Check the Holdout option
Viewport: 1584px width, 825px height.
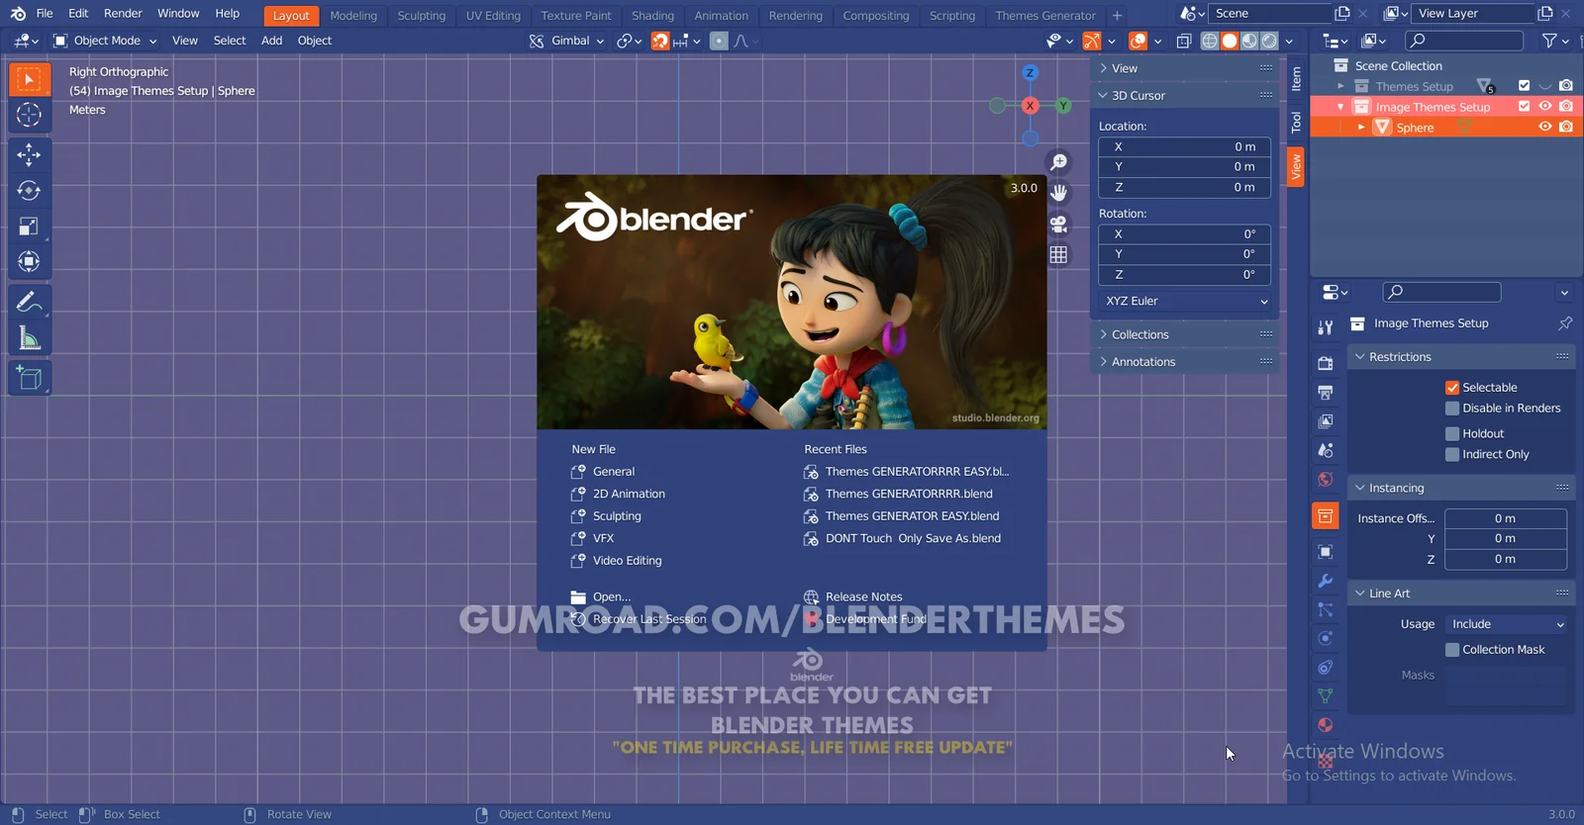click(1452, 434)
